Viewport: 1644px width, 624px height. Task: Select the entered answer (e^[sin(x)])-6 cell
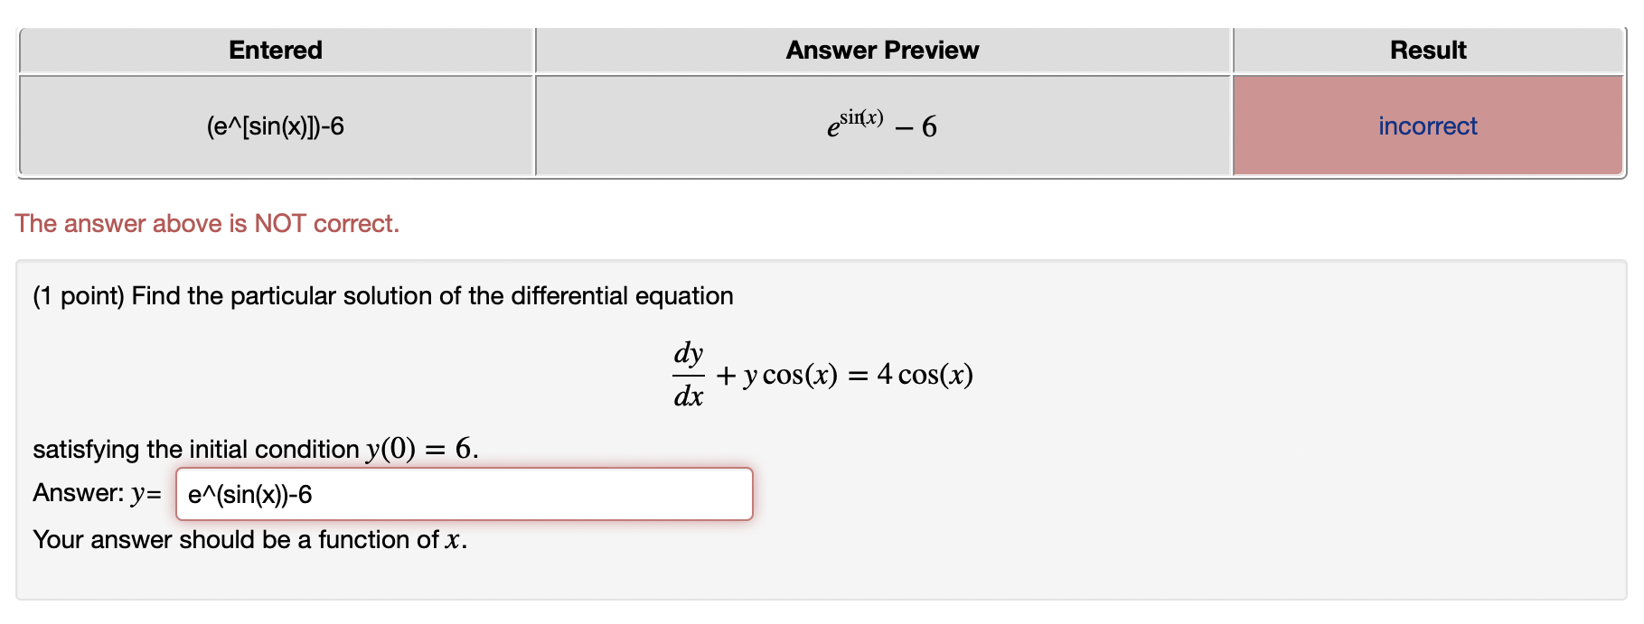[x=274, y=126]
